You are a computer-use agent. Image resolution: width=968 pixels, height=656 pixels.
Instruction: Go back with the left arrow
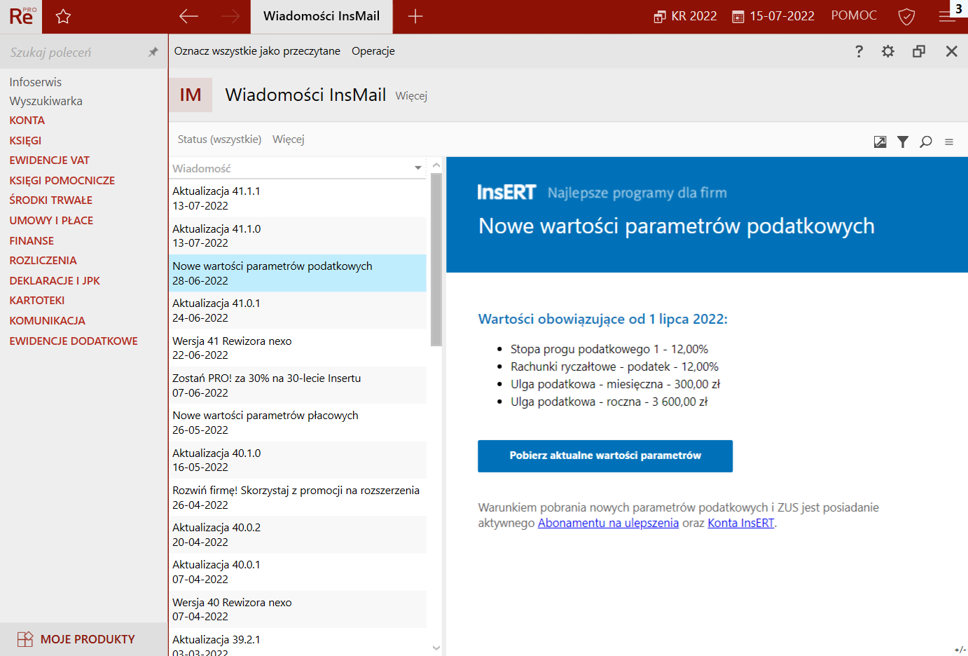[188, 16]
